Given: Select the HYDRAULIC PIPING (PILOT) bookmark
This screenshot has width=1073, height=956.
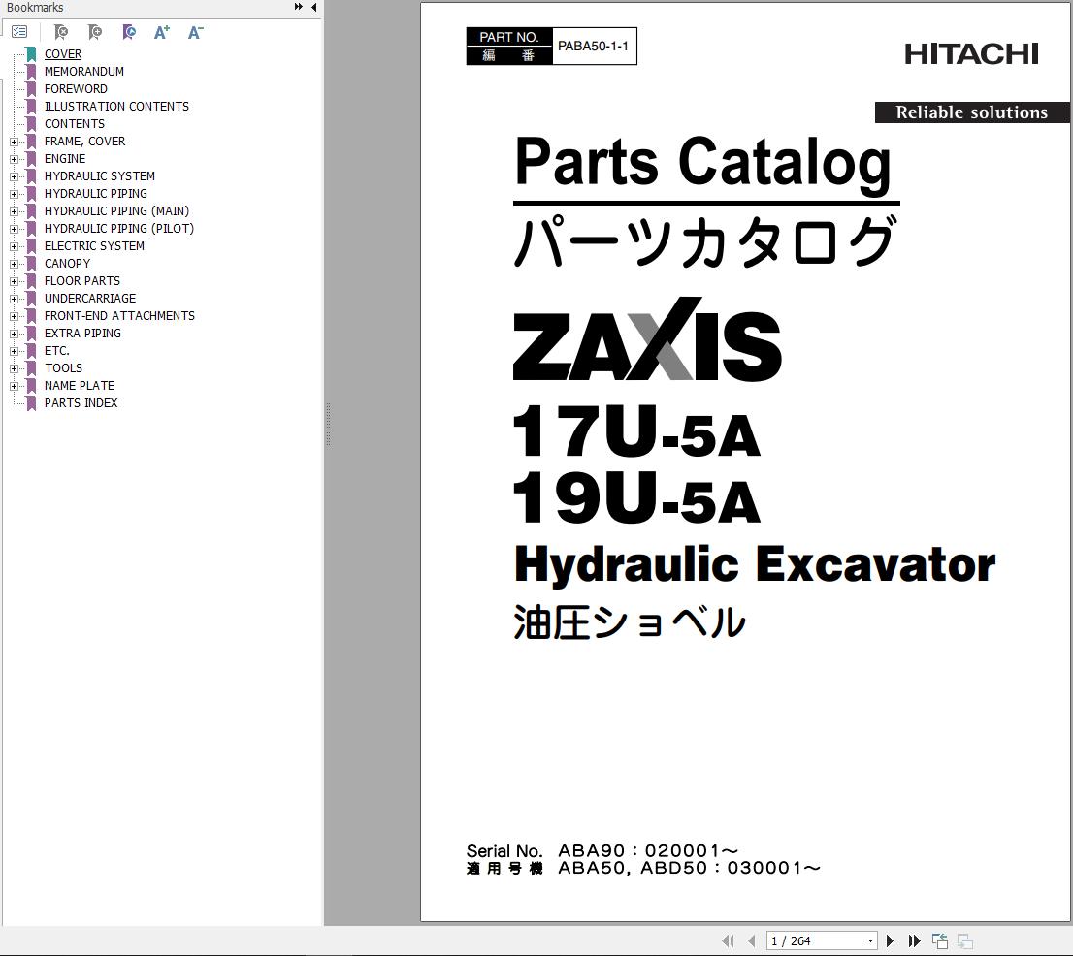Looking at the screenshot, I should coord(119,229).
